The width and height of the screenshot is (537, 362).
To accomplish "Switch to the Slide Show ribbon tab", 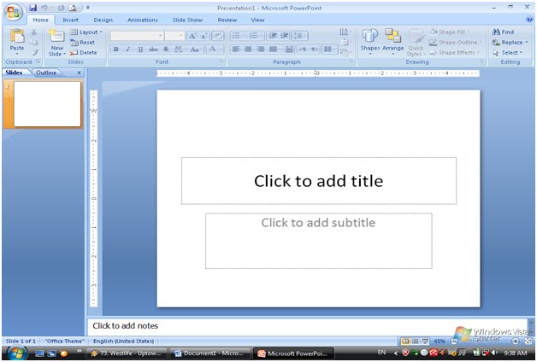I will point(187,20).
